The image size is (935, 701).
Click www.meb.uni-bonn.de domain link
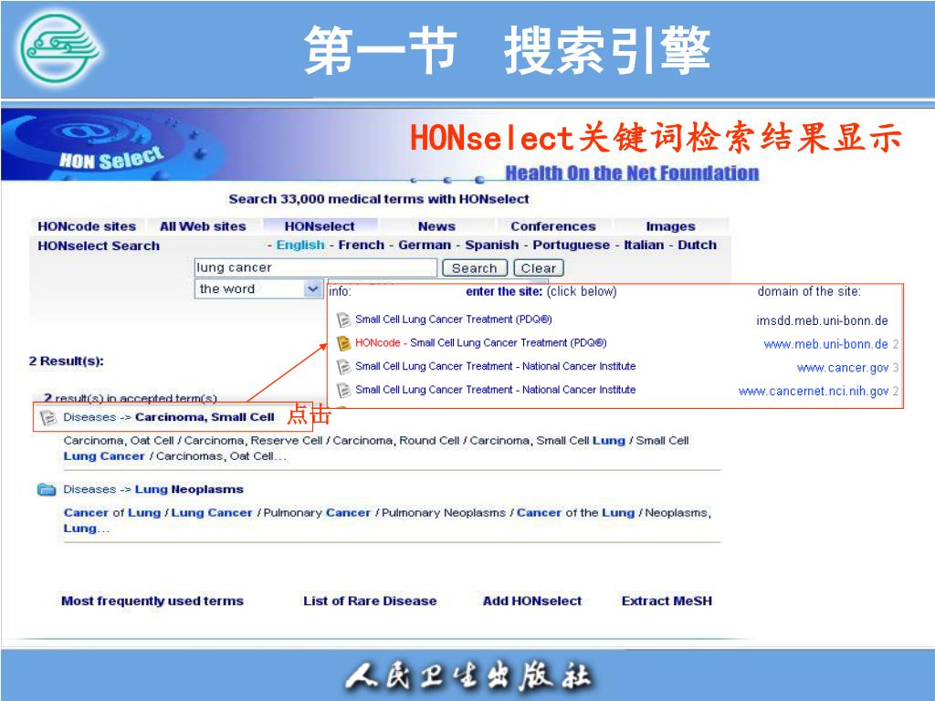coord(825,344)
